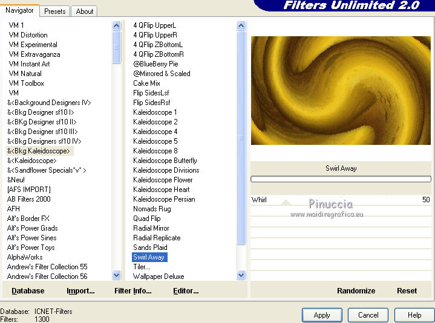Choose Sands Plaid filter
The image size is (435, 323).
150,248
